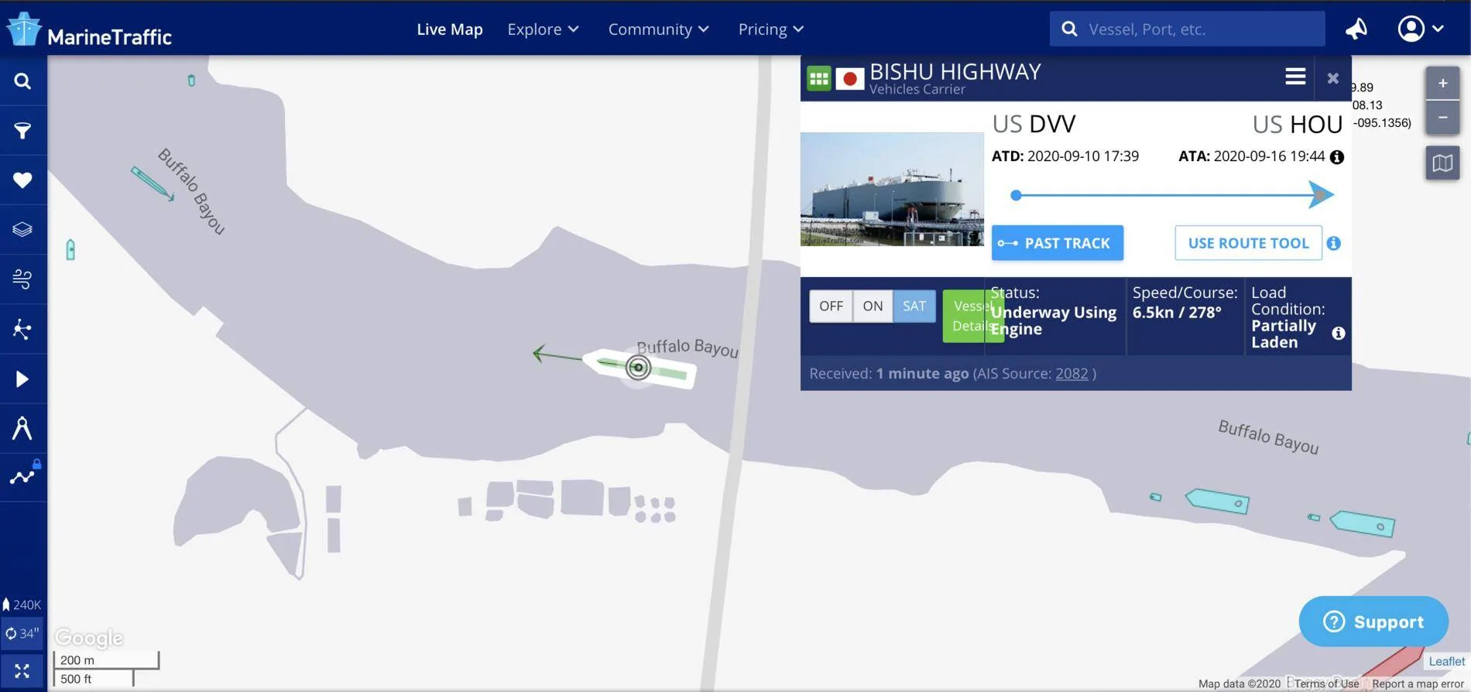The image size is (1471, 692).
Task: Open the weather wind icon
Action: [x=22, y=279]
